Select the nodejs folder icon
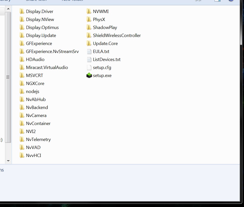This screenshot has width=244, height=207. 22,91
